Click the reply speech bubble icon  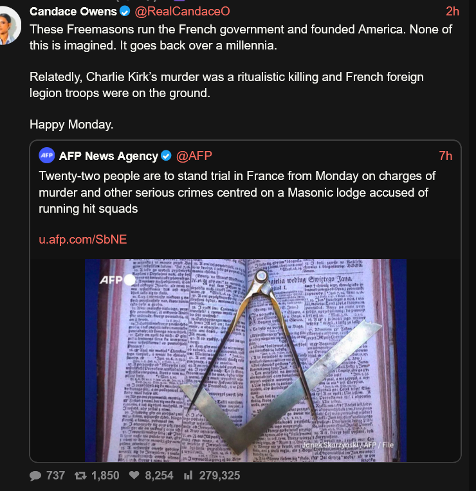click(35, 476)
